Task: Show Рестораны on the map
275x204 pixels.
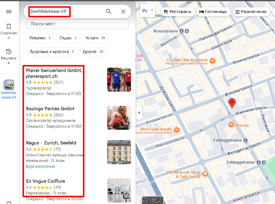Action: (178, 12)
